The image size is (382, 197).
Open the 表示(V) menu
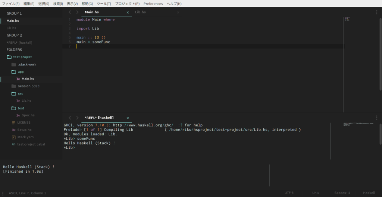(72, 4)
